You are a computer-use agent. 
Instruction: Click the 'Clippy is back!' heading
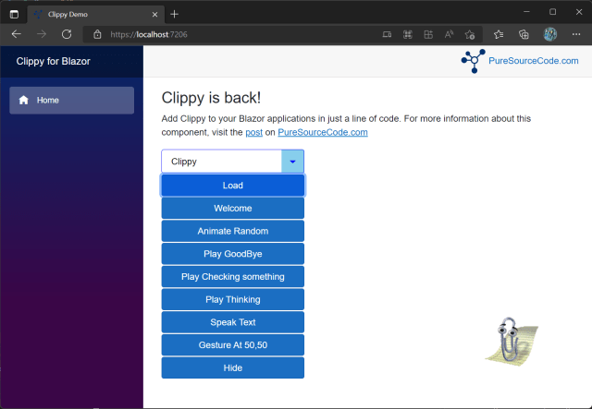tap(211, 98)
